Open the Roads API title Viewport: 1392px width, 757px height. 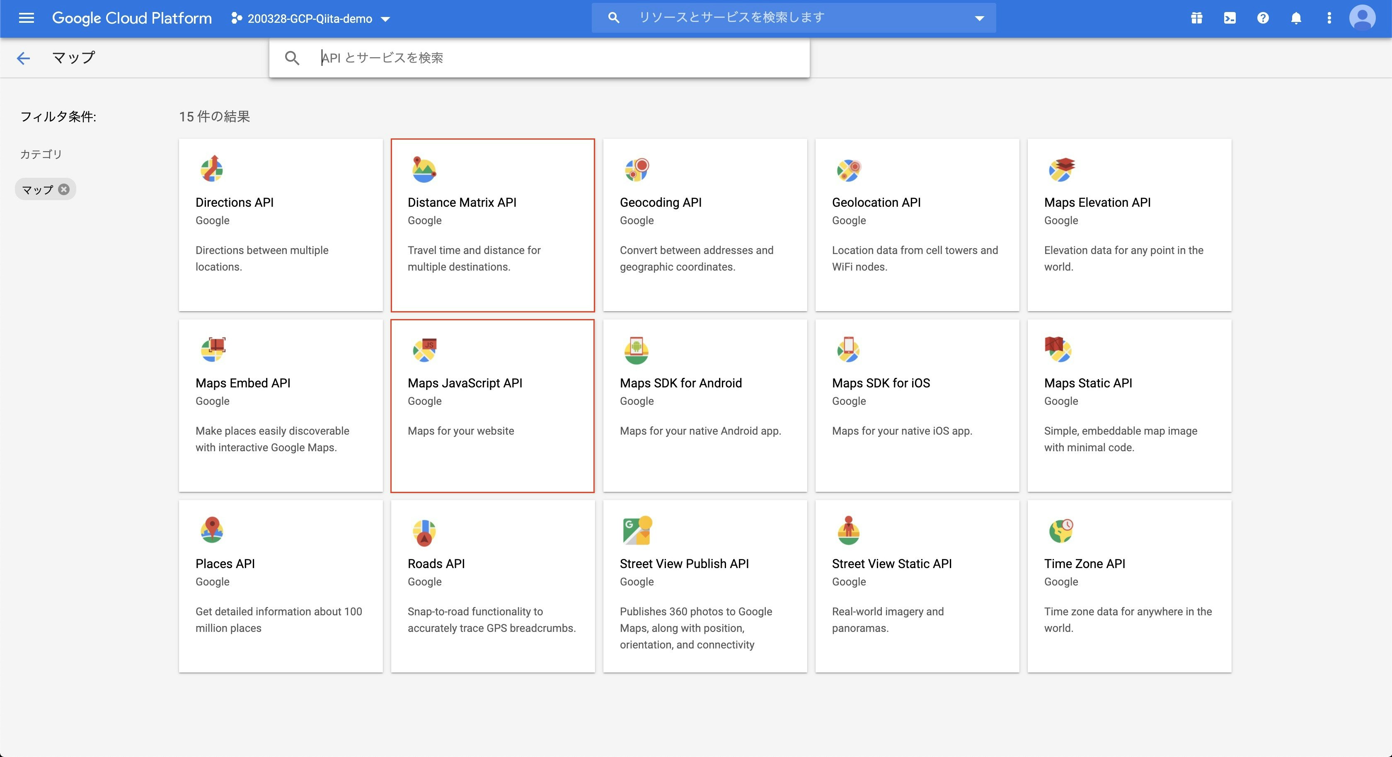tap(436, 563)
